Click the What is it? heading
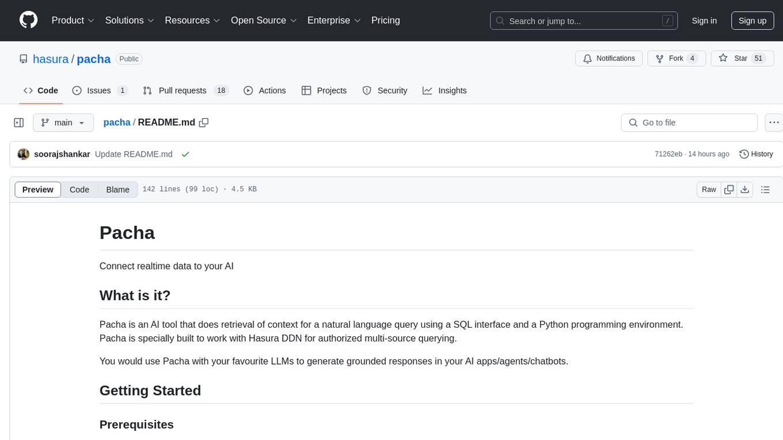The height and width of the screenshot is (440, 783). click(x=135, y=295)
